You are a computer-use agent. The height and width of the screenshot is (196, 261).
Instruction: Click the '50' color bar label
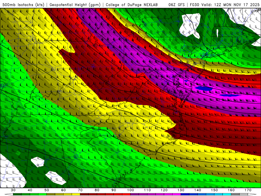pyautogui.click(x=47, y=190)
